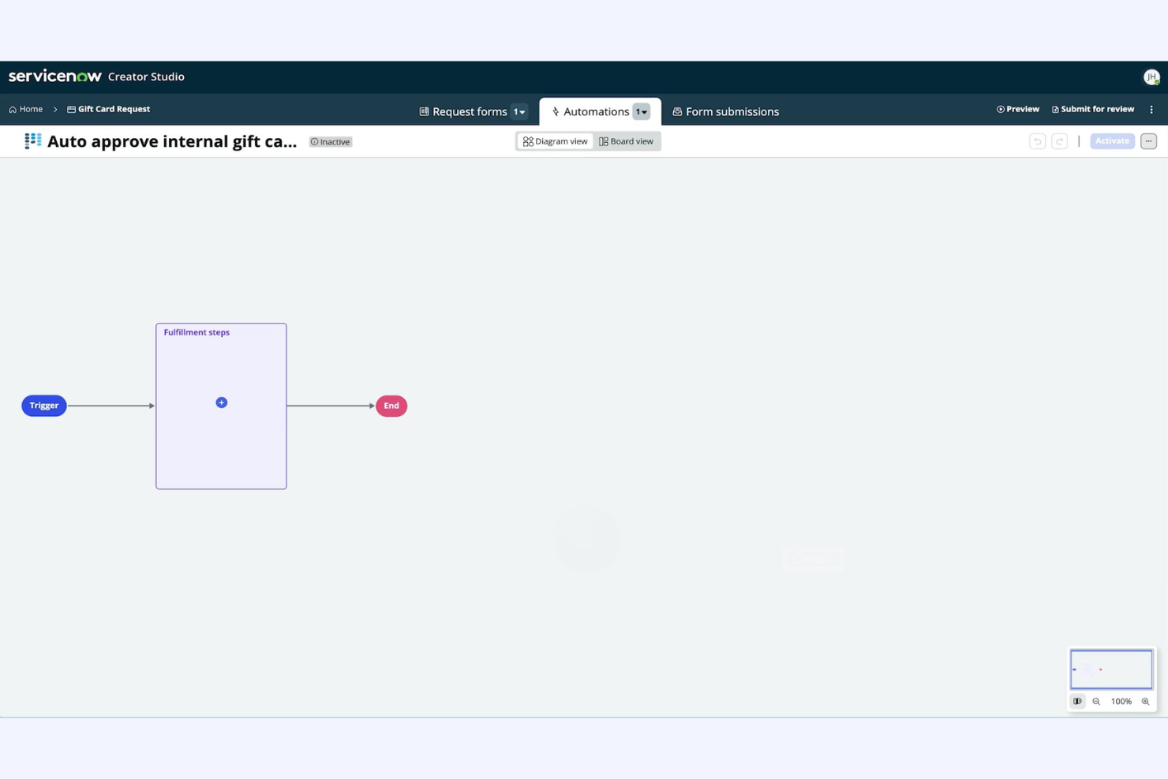This screenshot has width=1168, height=779.
Task: Click the 100% zoom level indicator
Action: pyautogui.click(x=1121, y=701)
